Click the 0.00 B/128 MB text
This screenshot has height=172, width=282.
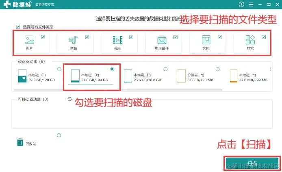point(200,80)
